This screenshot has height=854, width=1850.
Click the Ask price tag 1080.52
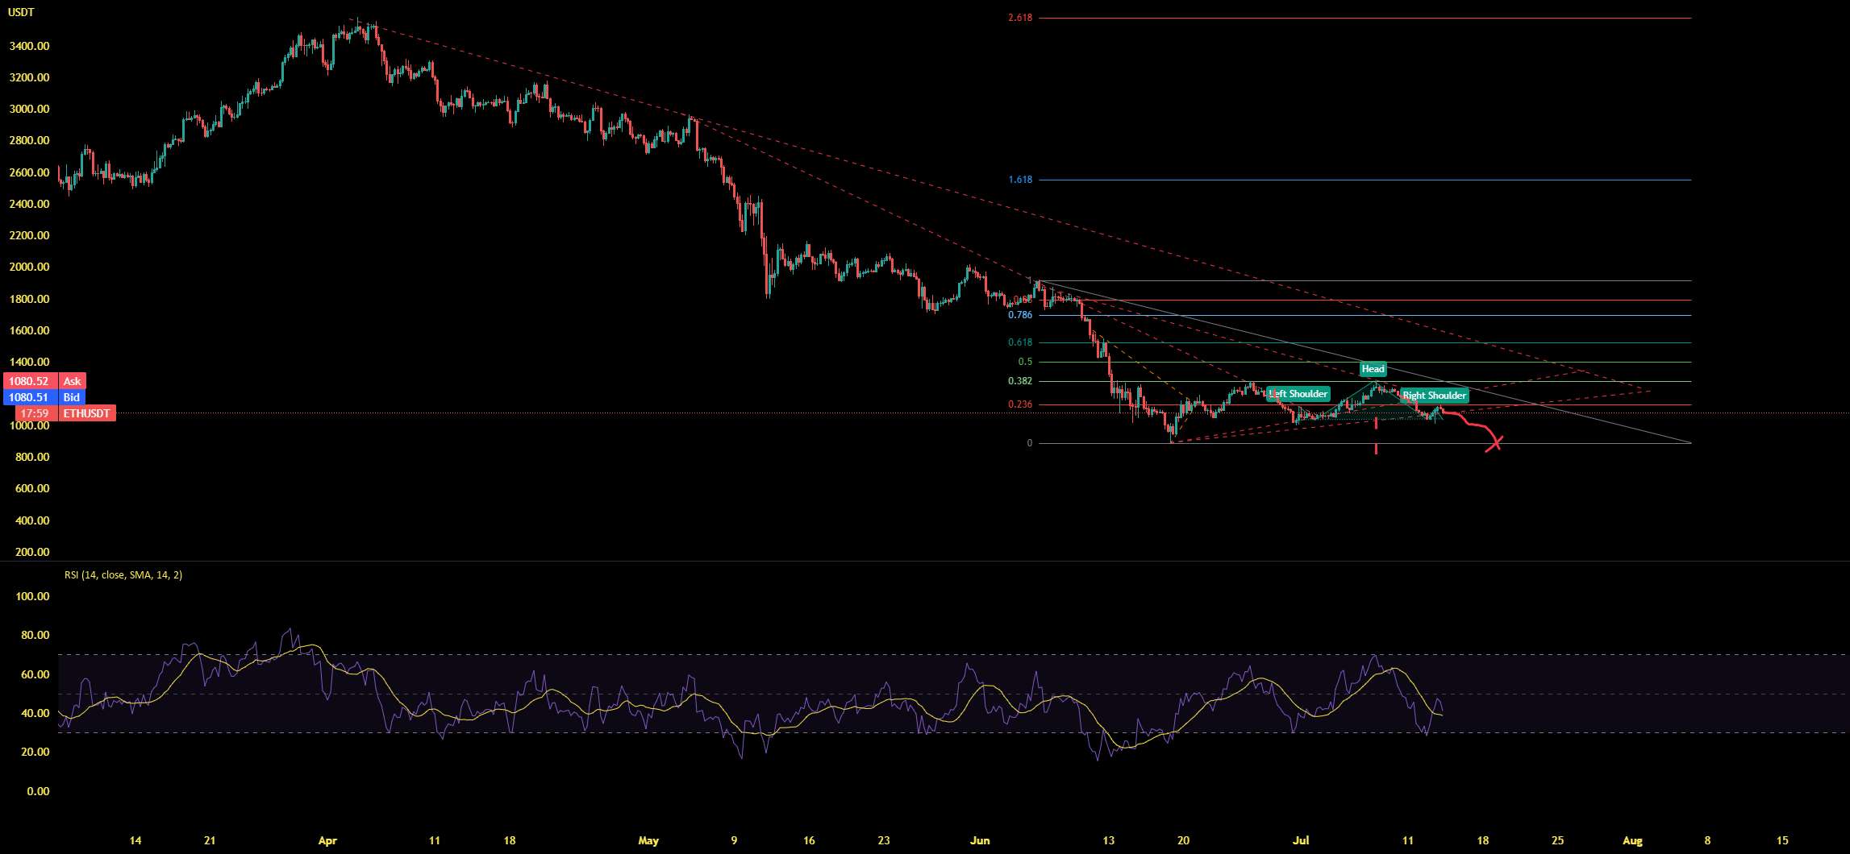44,381
